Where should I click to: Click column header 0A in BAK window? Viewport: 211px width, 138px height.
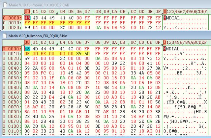(114, 12)
